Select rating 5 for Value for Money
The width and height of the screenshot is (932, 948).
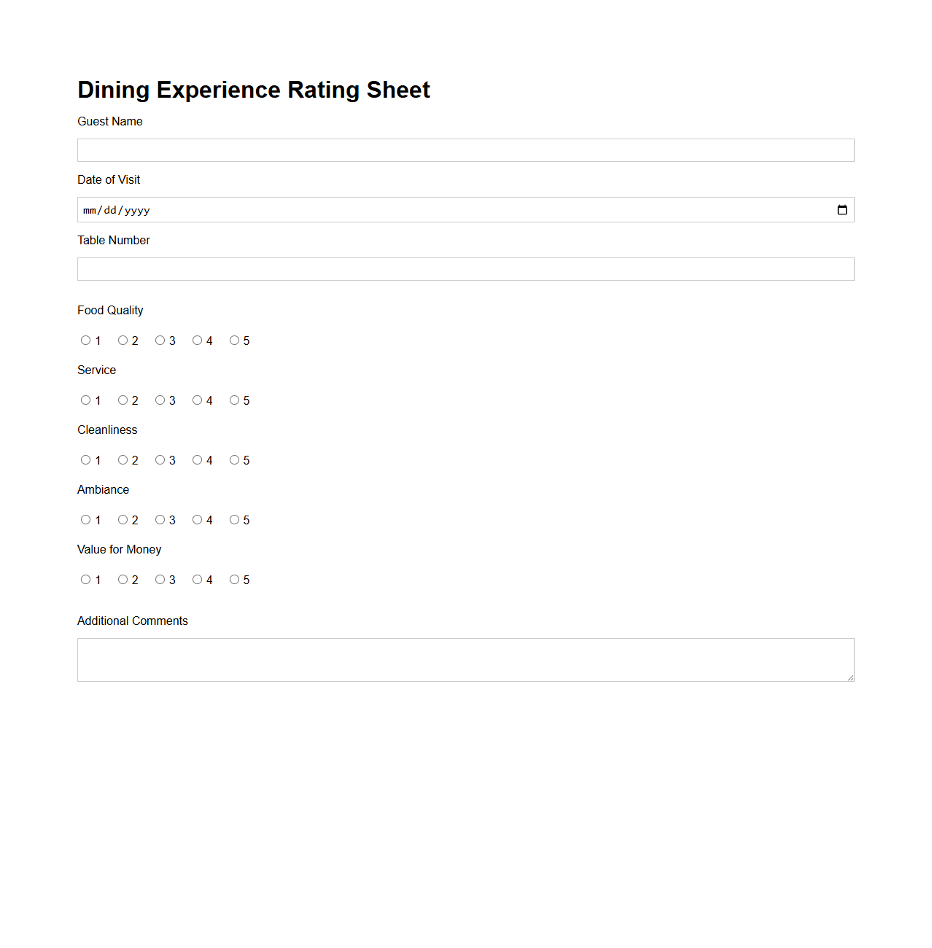(234, 579)
